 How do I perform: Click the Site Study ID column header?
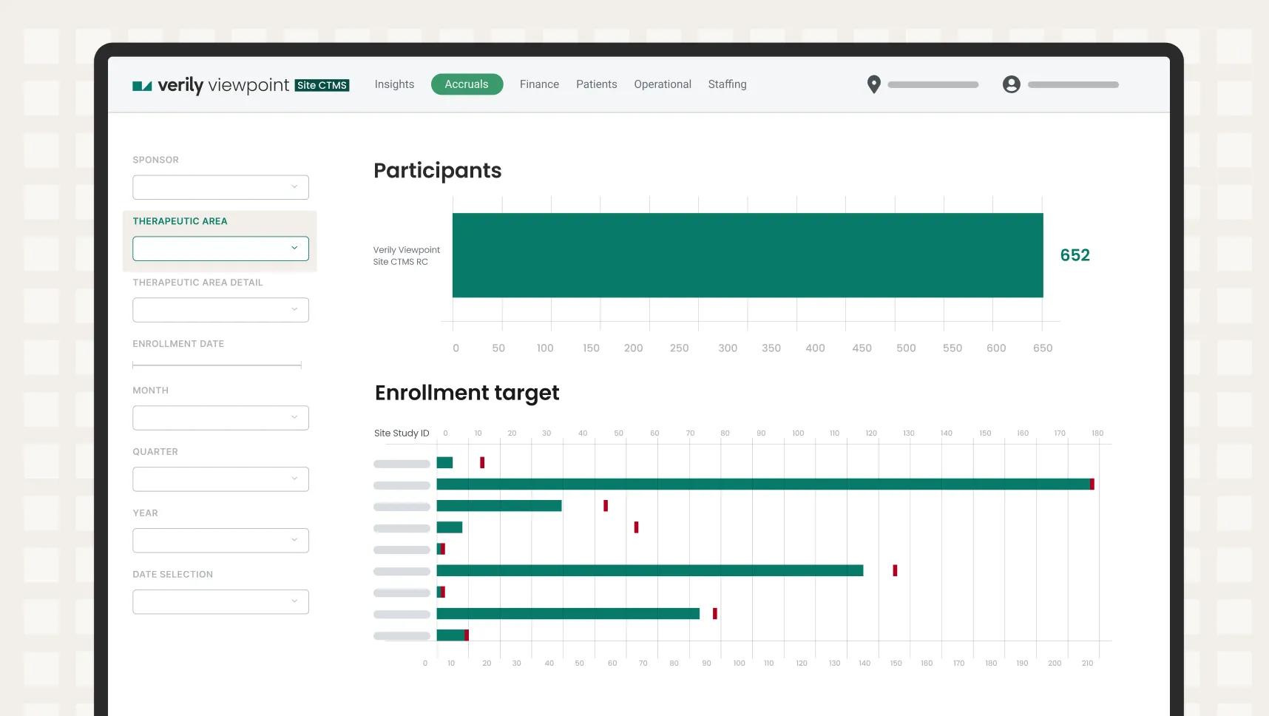pos(402,433)
